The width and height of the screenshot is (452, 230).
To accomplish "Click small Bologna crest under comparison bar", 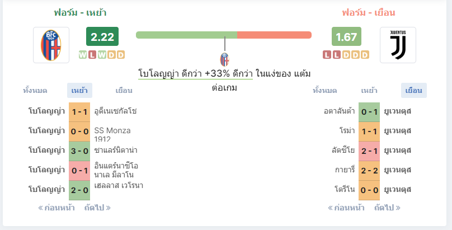I will (x=224, y=60).
